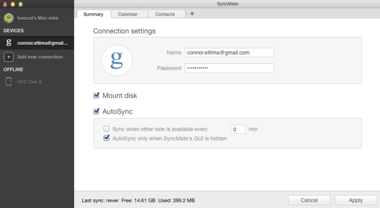Select HTC One V offline device
The width and height of the screenshot is (380, 208).
tap(37, 82)
